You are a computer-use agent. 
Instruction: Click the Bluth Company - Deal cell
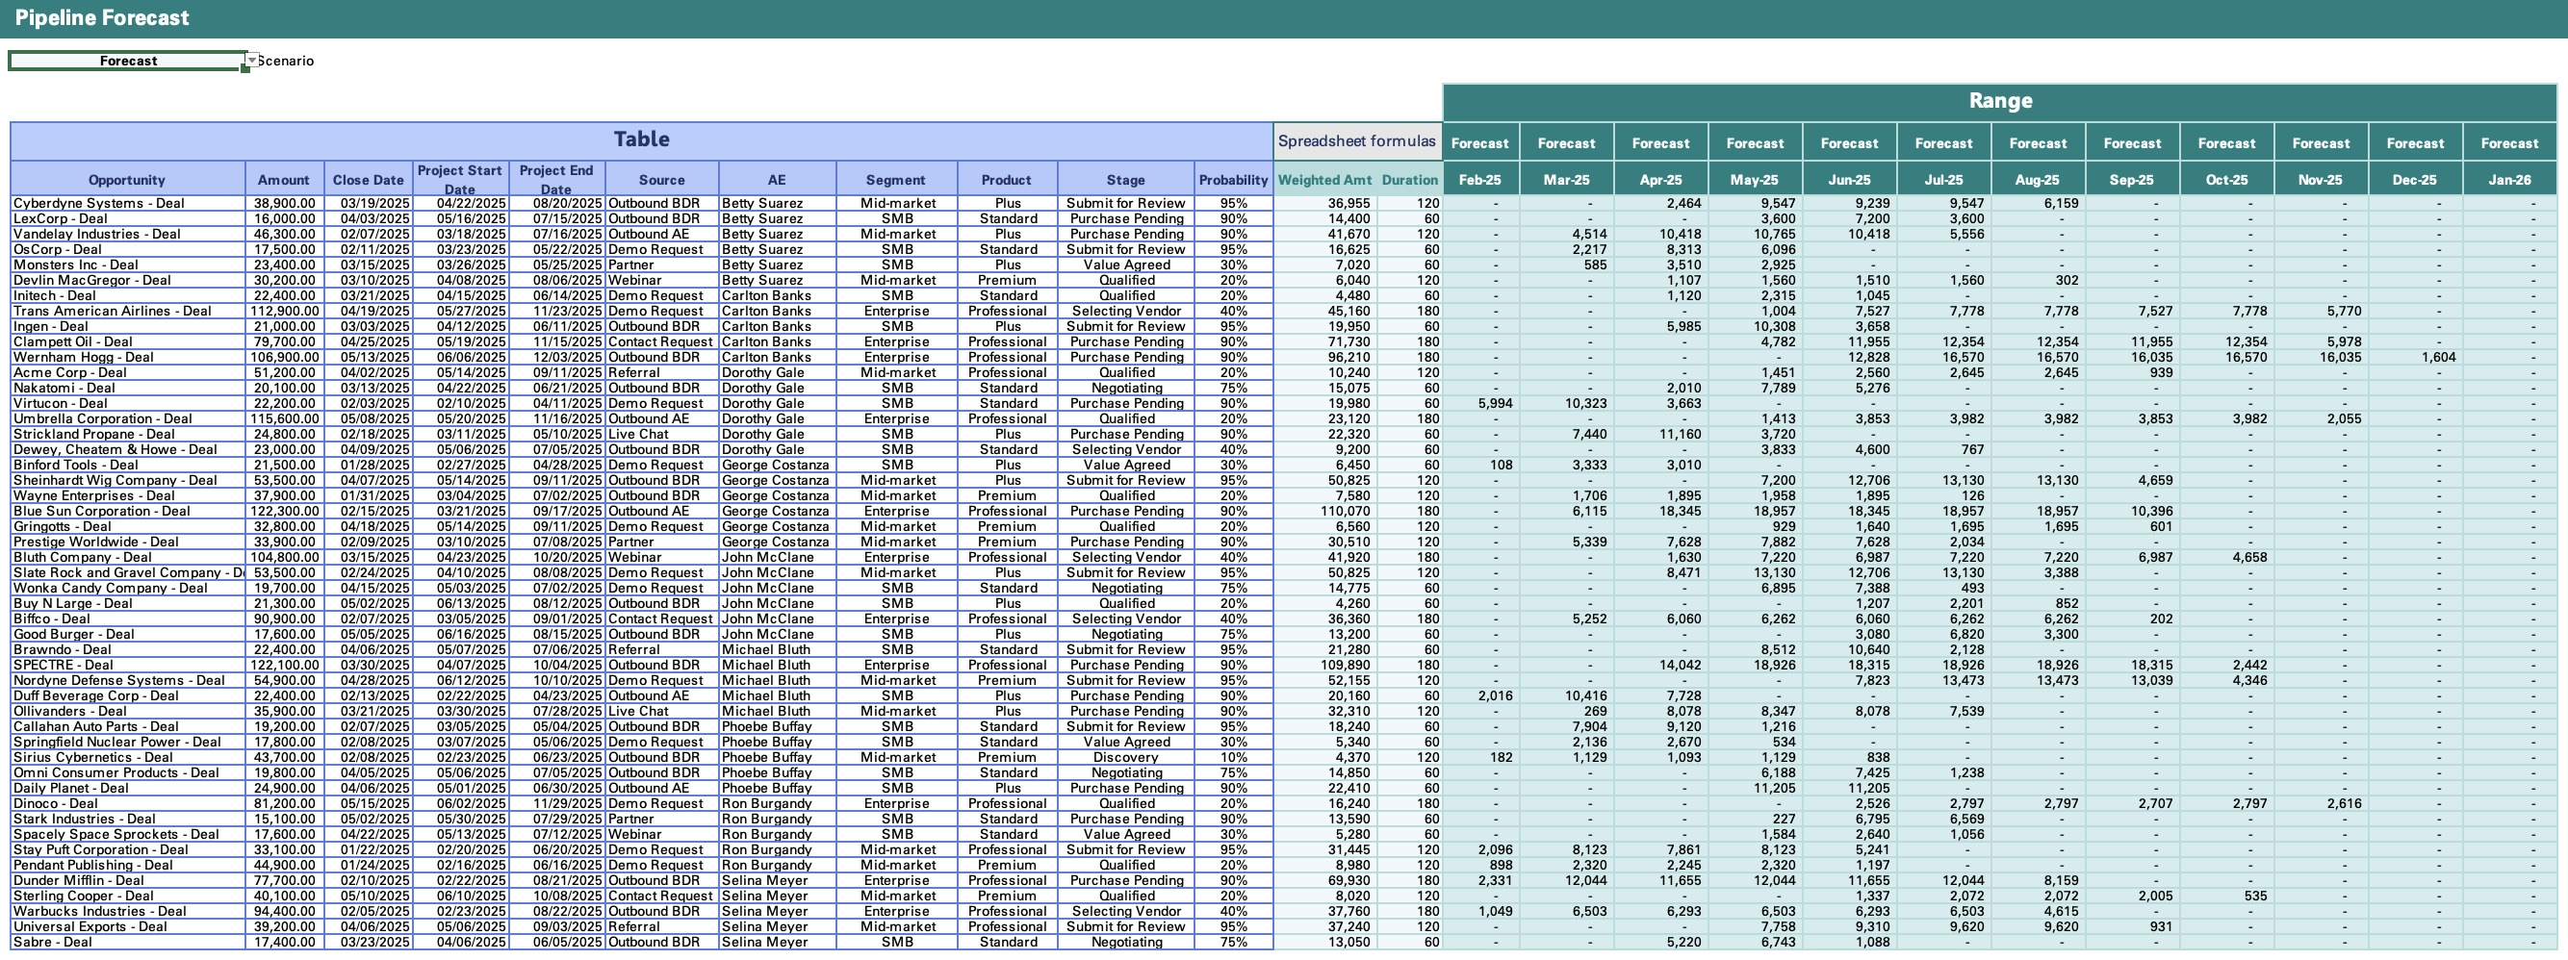128,557
